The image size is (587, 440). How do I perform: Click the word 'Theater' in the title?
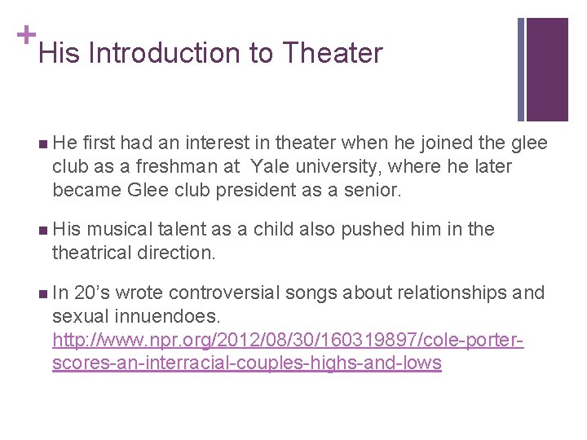332,54
